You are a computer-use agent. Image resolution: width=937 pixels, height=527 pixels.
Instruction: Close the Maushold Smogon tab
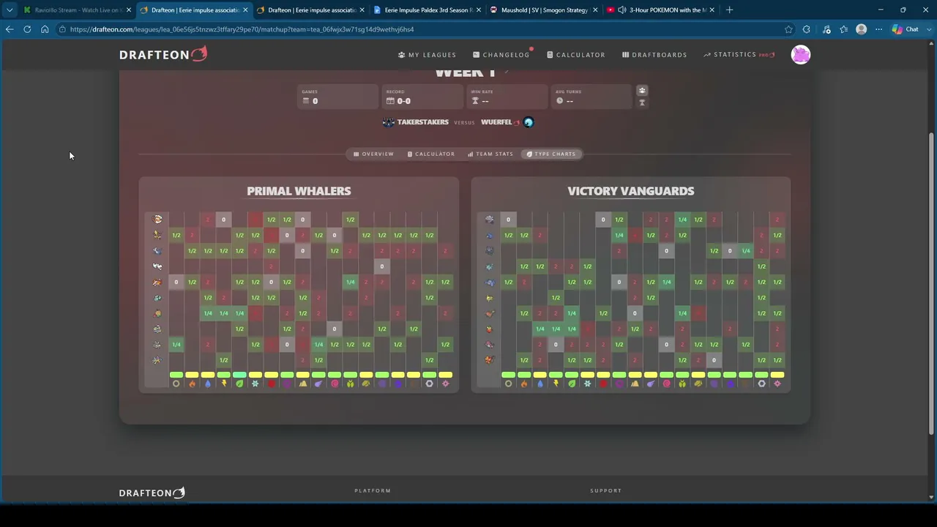click(x=594, y=10)
